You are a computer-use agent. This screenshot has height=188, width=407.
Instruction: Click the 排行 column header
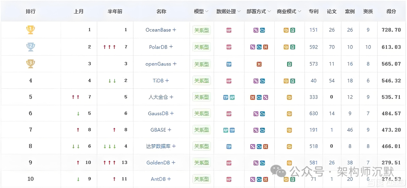[31, 11]
